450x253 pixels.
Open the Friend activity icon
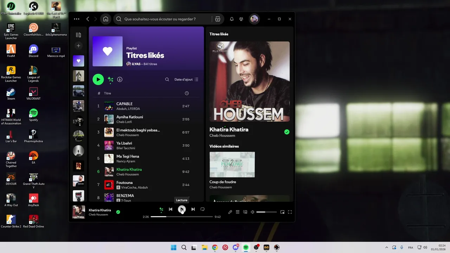(x=241, y=19)
